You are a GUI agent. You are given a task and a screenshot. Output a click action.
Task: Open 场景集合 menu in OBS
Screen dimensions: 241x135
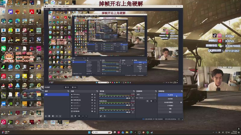pyautogui.click(x=80, y=9)
